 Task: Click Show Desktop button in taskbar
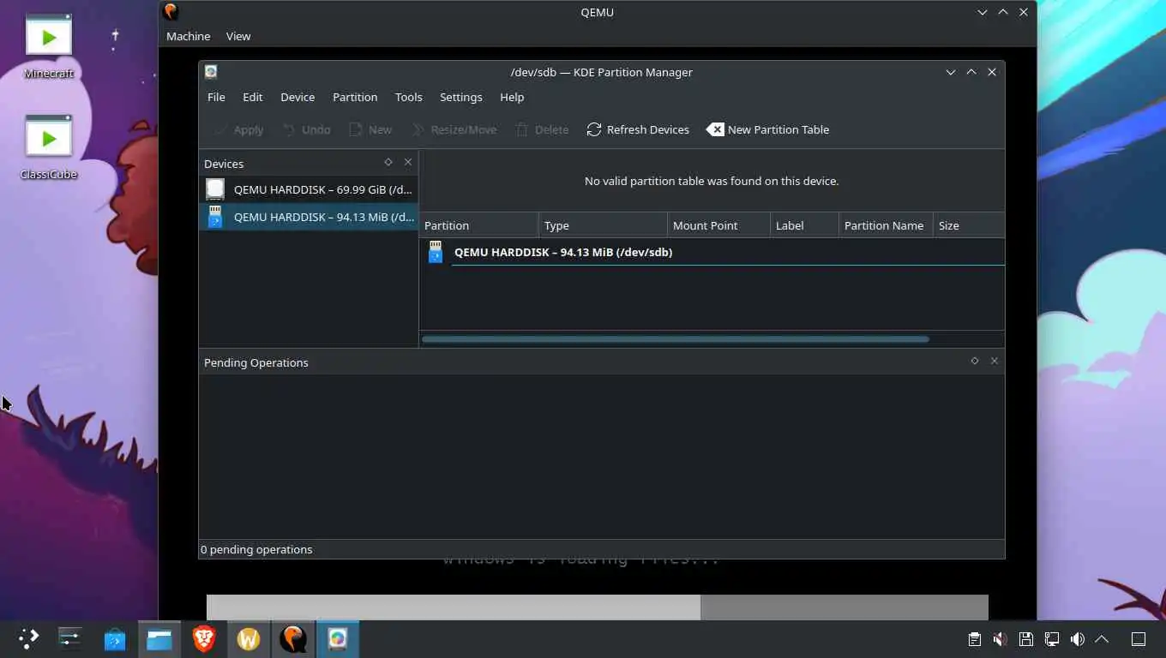1139,639
